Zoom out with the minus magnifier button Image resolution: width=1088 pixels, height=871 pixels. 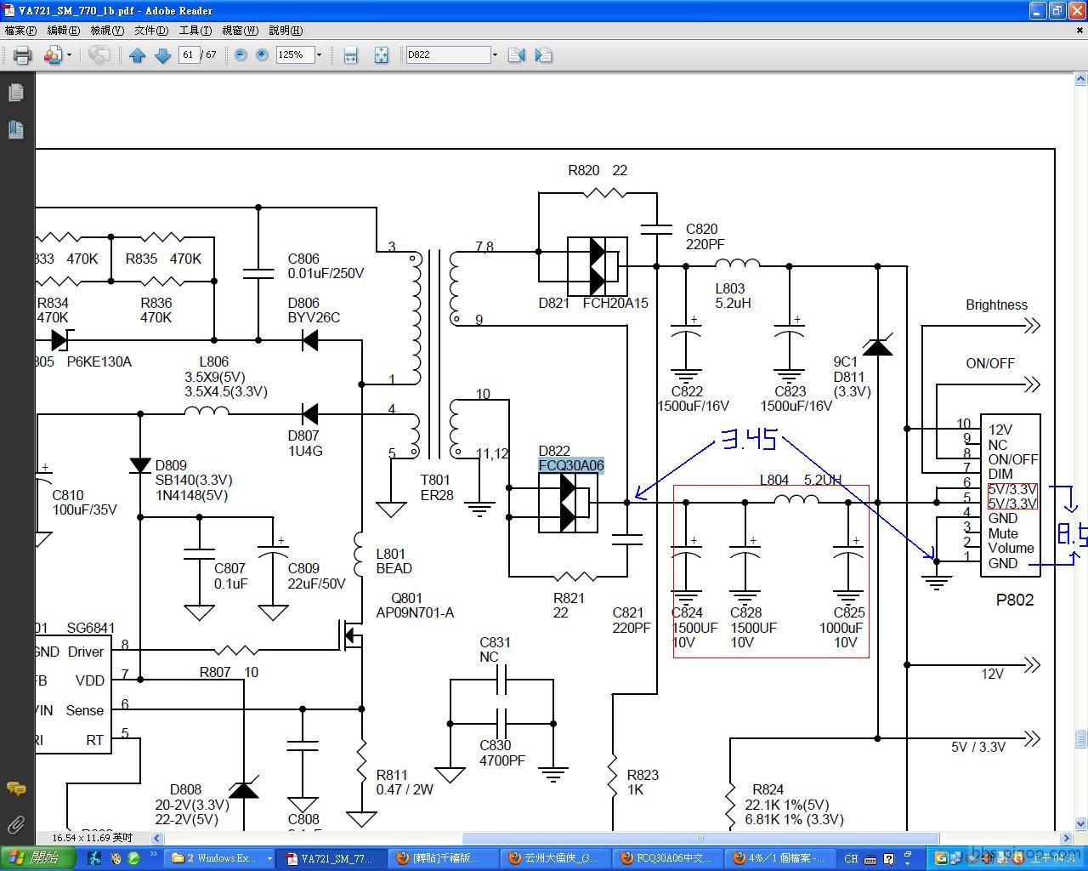(x=241, y=54)
